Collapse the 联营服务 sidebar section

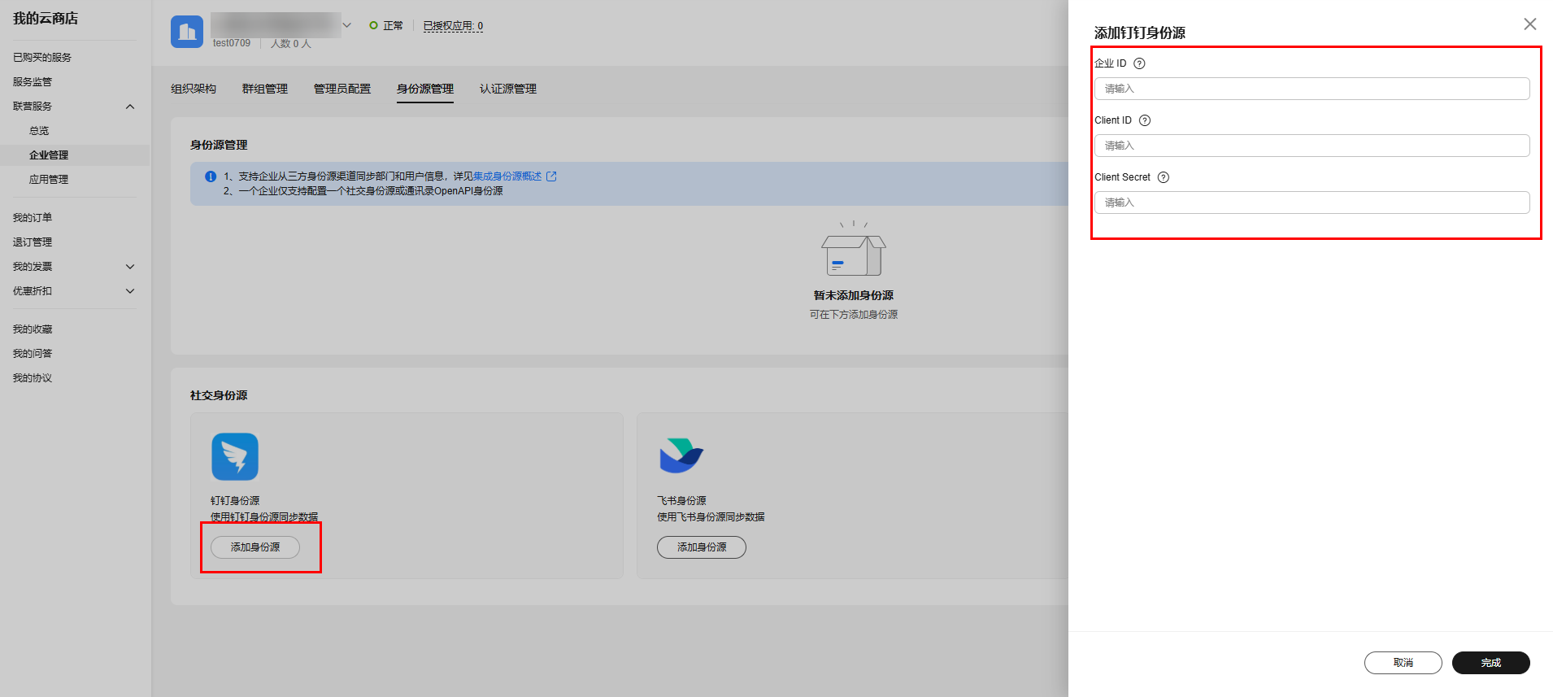(130, 107)
